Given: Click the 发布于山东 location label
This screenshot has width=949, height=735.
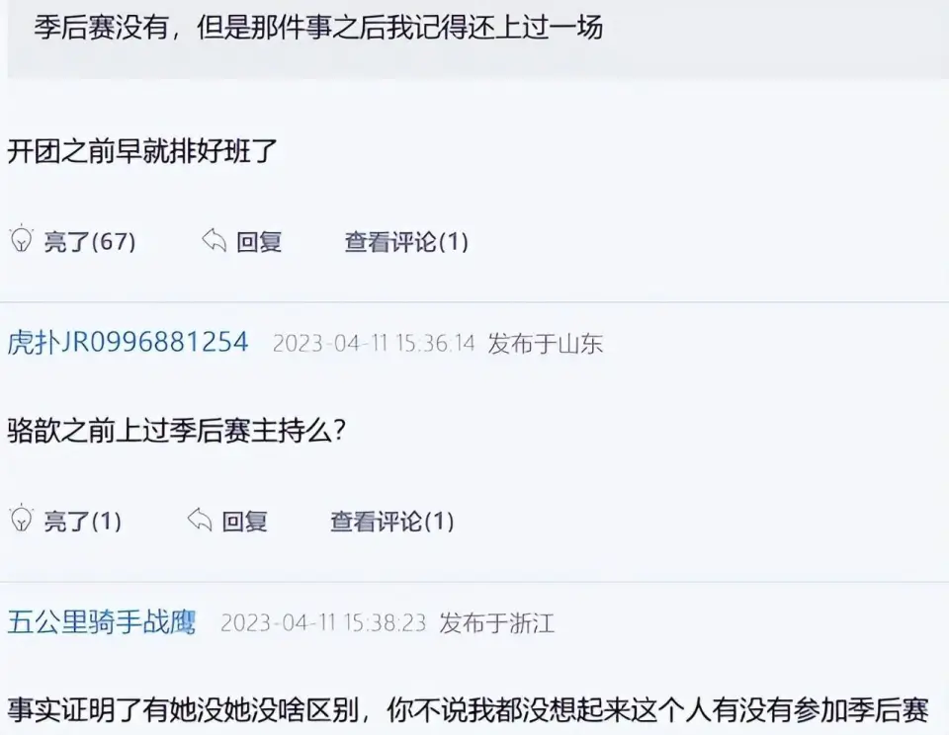Looking at the screenshot, I should point(546,344).
